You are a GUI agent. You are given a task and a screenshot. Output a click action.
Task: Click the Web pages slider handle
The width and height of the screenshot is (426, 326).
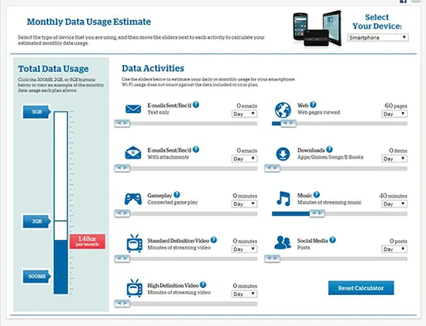pos(288,123)
